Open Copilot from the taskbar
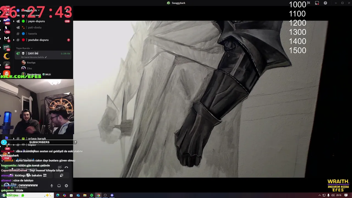The width and height of the screenshot is (352, 198). click(x=64, y=195)
